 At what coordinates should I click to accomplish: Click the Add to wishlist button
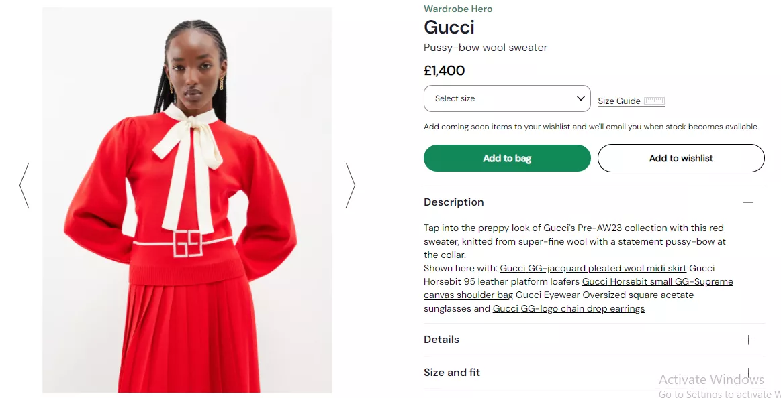[681, 158]
